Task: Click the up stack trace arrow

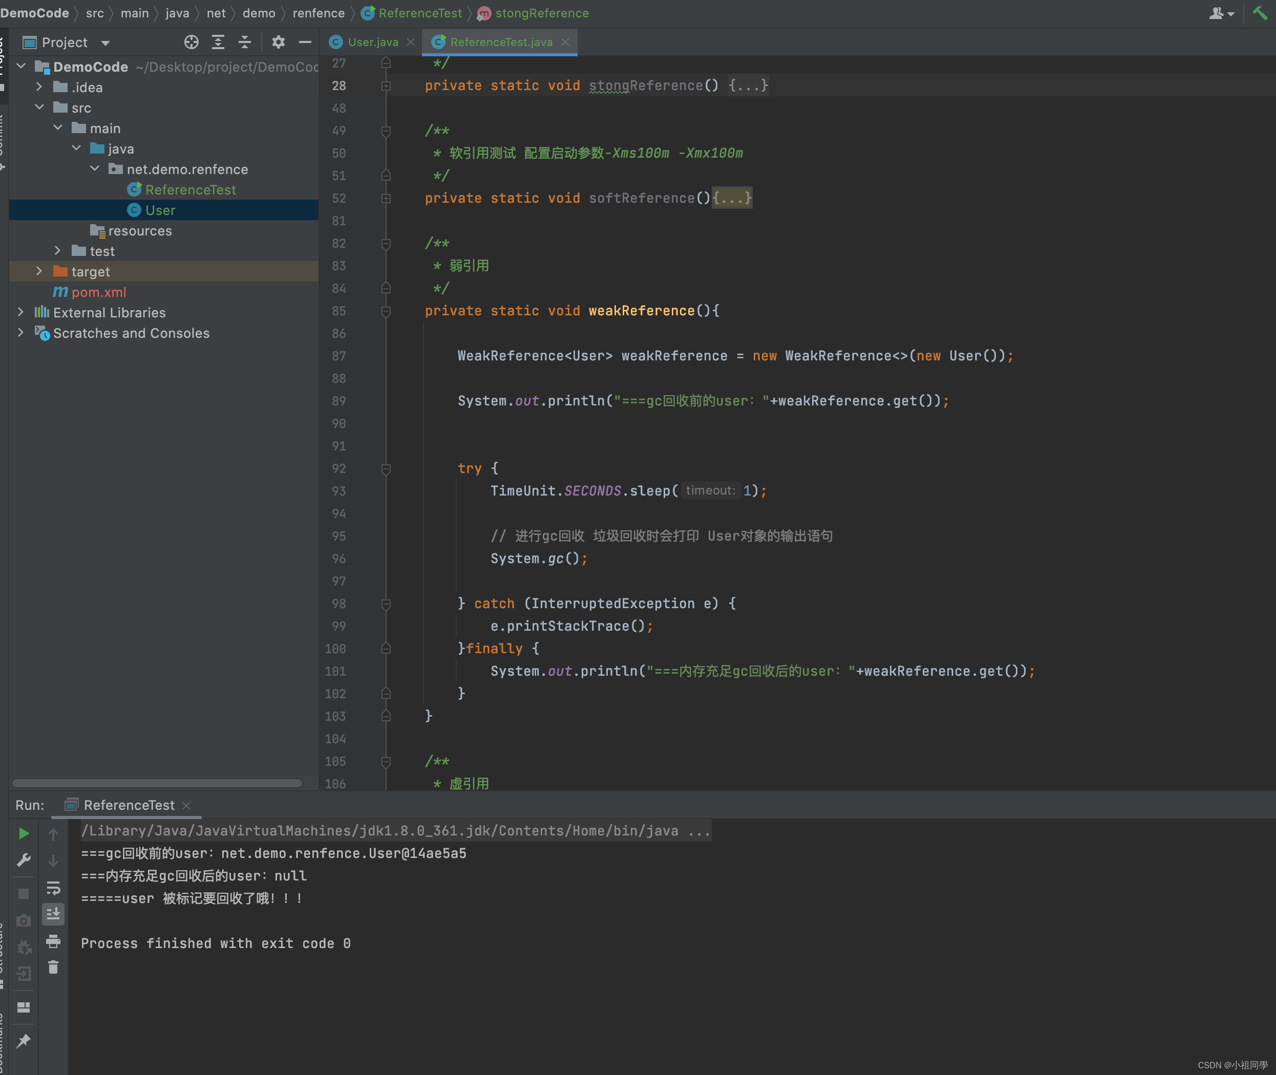Action: point(53,834)
